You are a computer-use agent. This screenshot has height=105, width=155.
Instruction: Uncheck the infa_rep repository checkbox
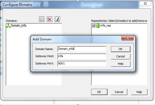94,26
